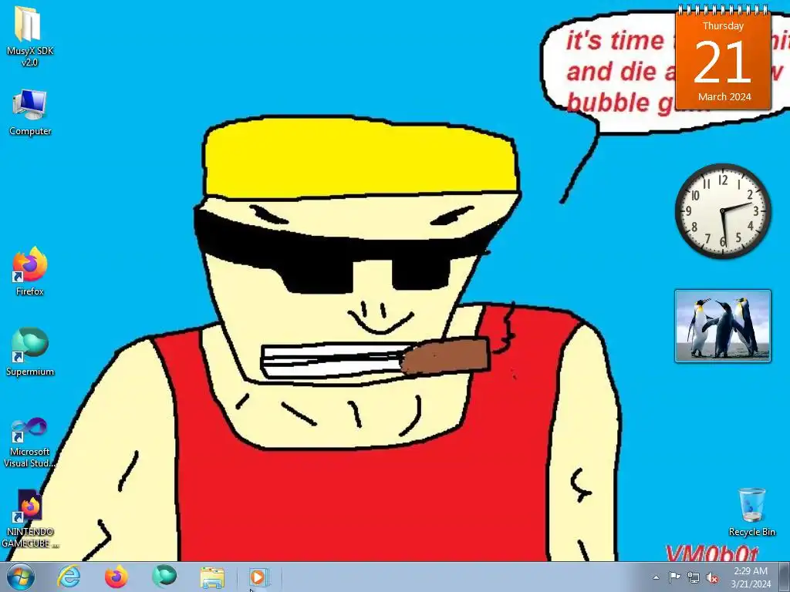Open Action Center flag icon
Screen dimensions: 790x592
674,577
